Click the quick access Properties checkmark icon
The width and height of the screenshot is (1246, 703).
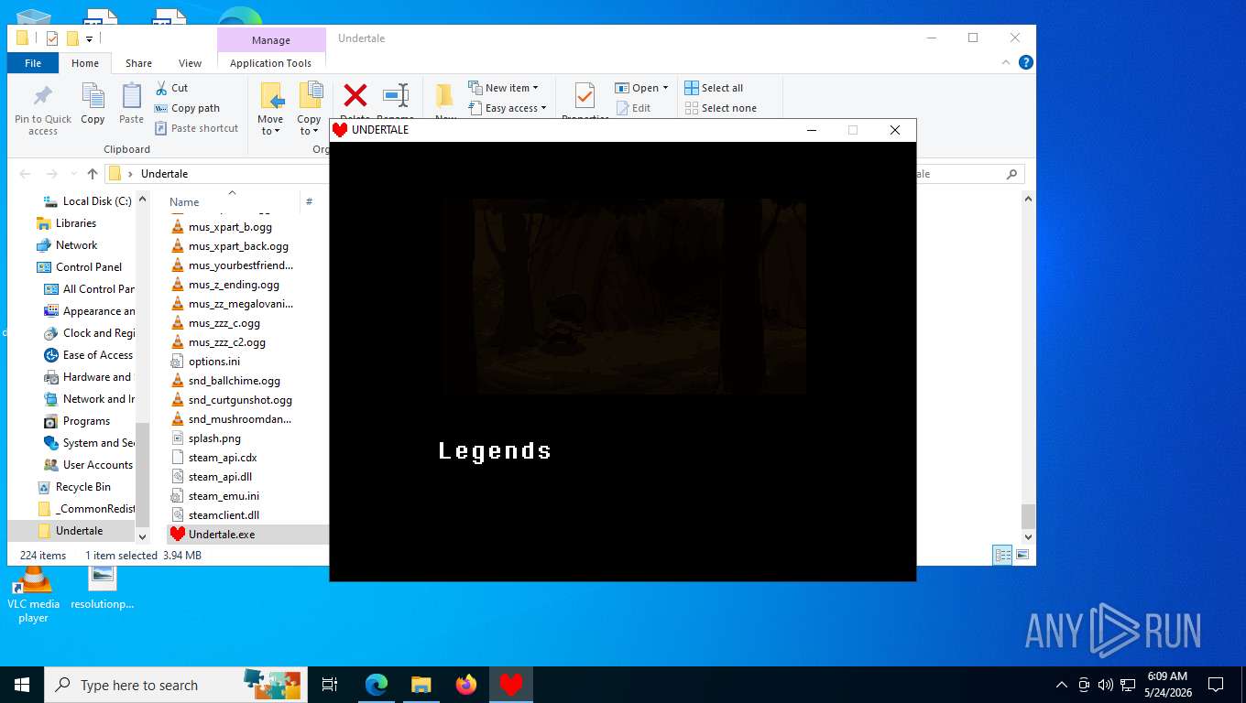pyautogui.click(x=52, y=38)
